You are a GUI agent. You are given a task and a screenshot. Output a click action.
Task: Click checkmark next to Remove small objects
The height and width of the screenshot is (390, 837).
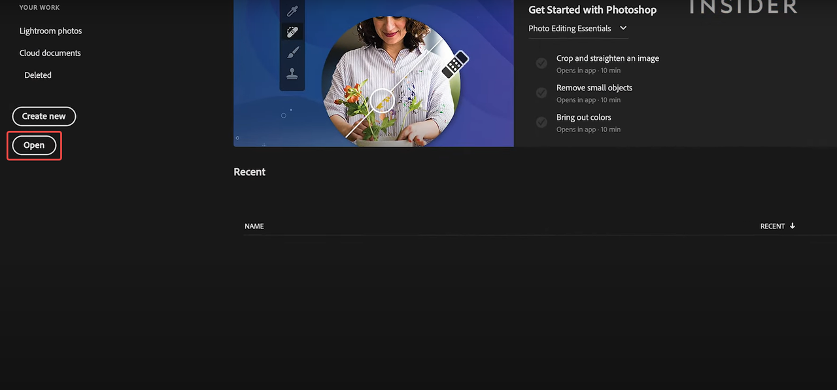click(541, 92)
